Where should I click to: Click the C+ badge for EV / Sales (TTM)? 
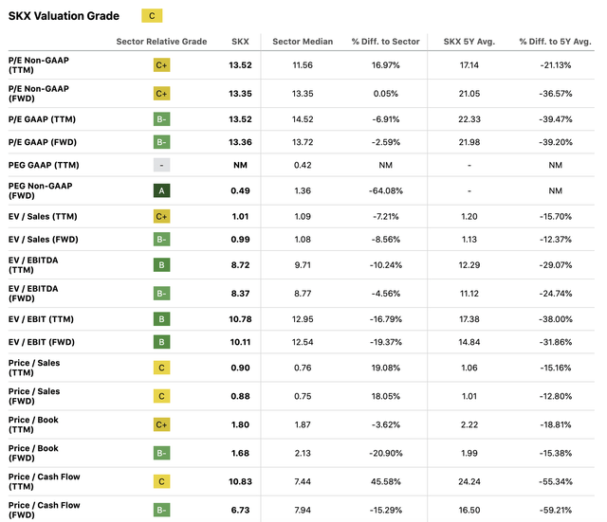[161, 216]
